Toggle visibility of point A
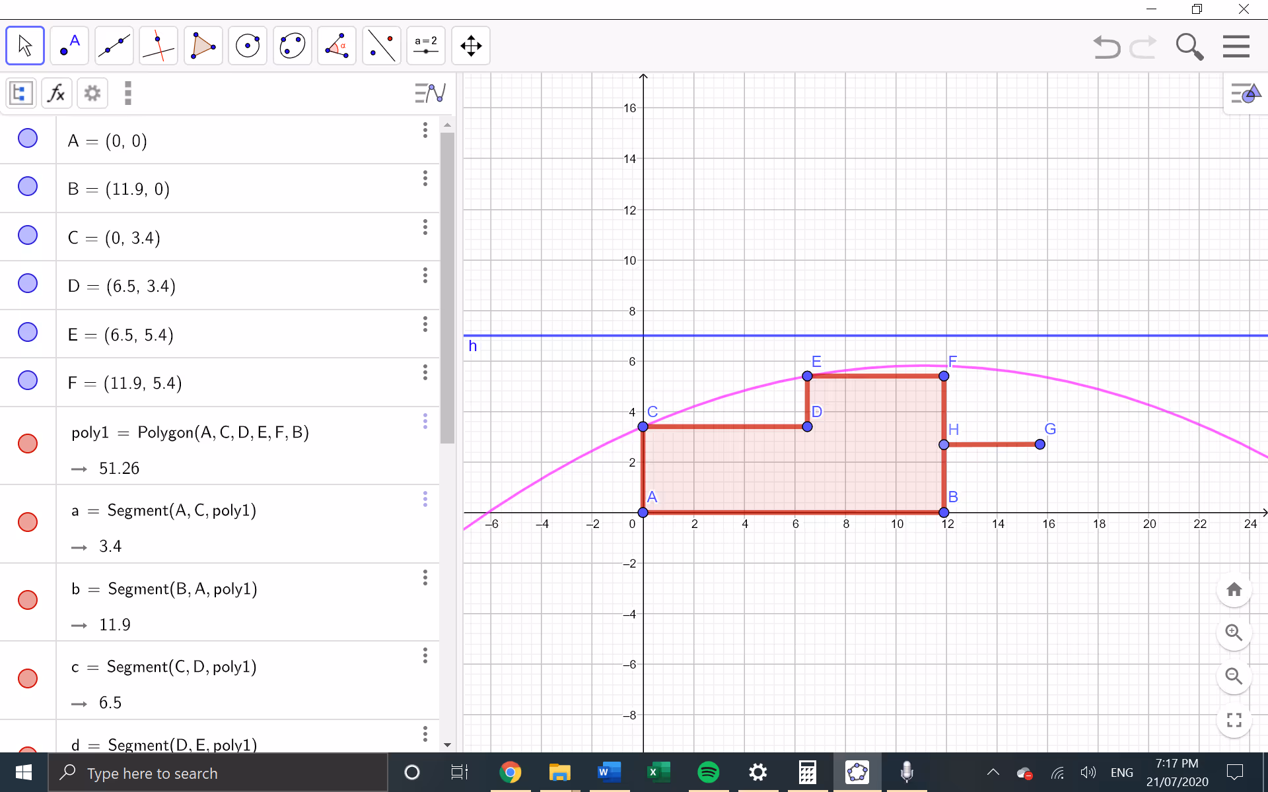Image resolution: width=1268 pixels, height=792 pixels. (28, 139)
